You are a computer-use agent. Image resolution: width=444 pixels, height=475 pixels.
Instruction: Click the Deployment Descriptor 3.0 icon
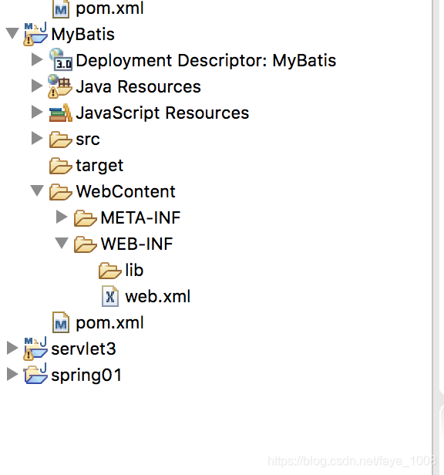coord(61,59)
